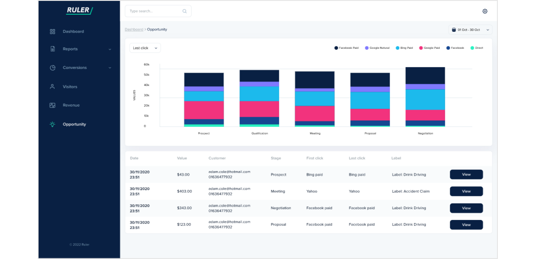
Task: Select the Opportunity lightbulb icon
Action: click(52, 124)
